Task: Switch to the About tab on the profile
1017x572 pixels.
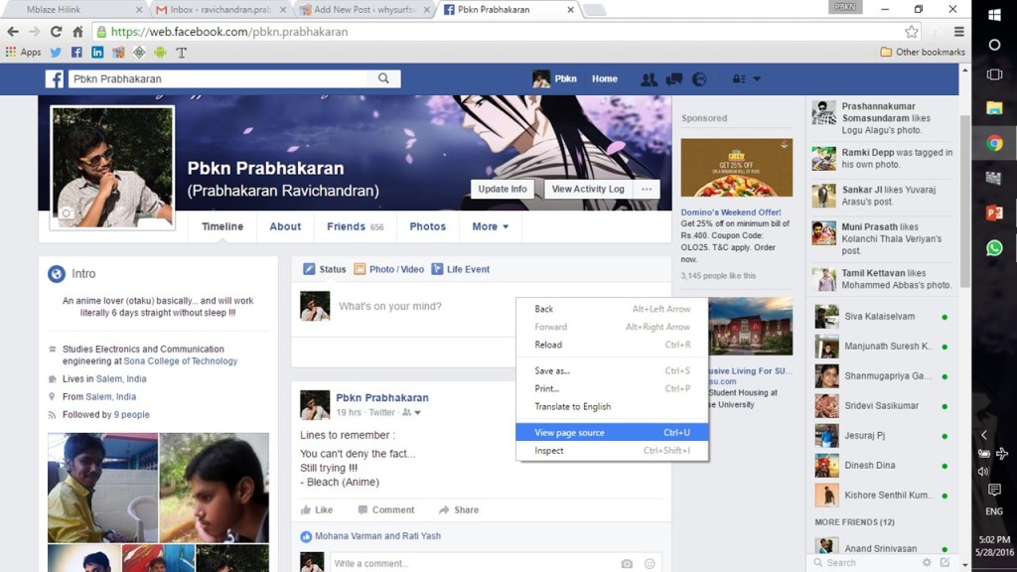Action: [285, 226]
